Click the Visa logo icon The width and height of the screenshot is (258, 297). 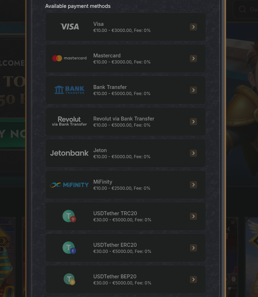[x=70, y=27]
